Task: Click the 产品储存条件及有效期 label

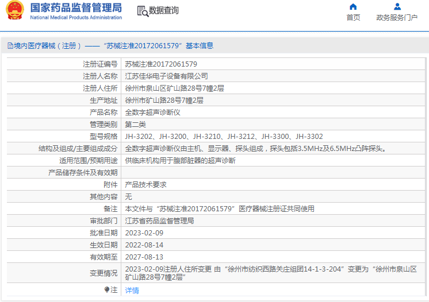Action: pos(83,172)
